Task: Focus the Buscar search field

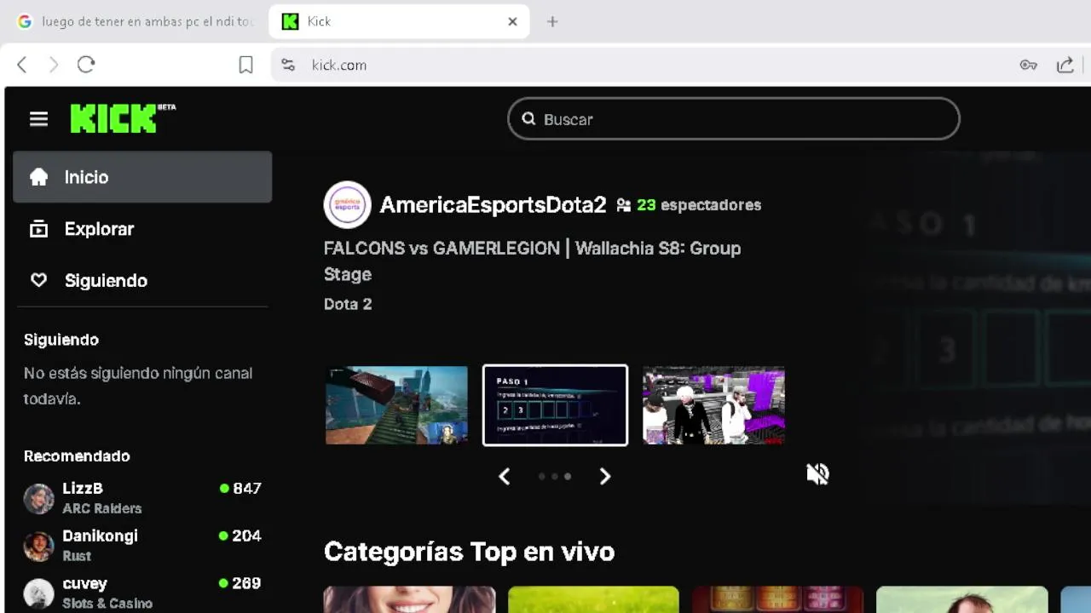Action: (734, 119)
